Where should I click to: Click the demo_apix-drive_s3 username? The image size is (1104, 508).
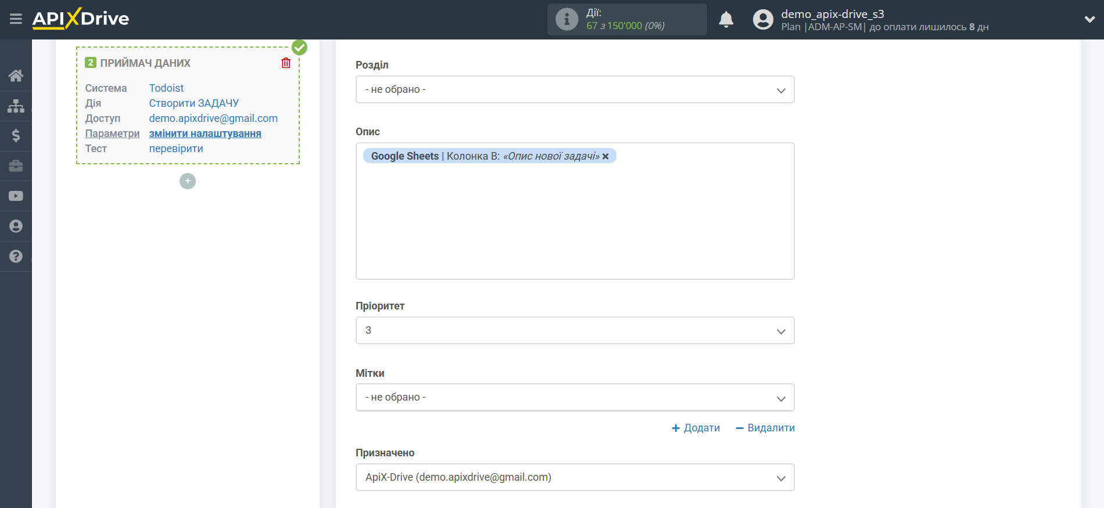[832, 14]
